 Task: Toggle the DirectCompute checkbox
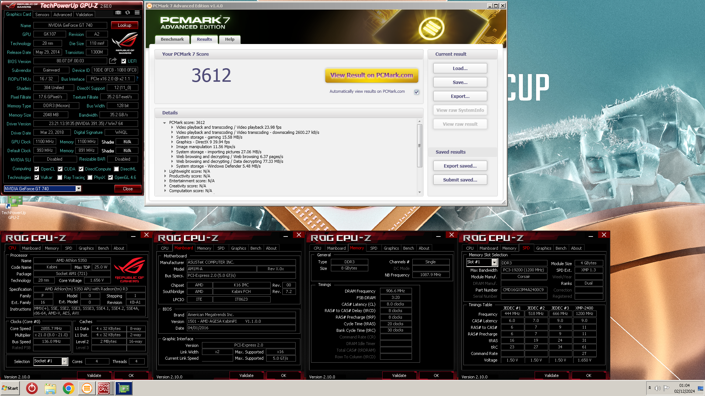tap(81, 169)
